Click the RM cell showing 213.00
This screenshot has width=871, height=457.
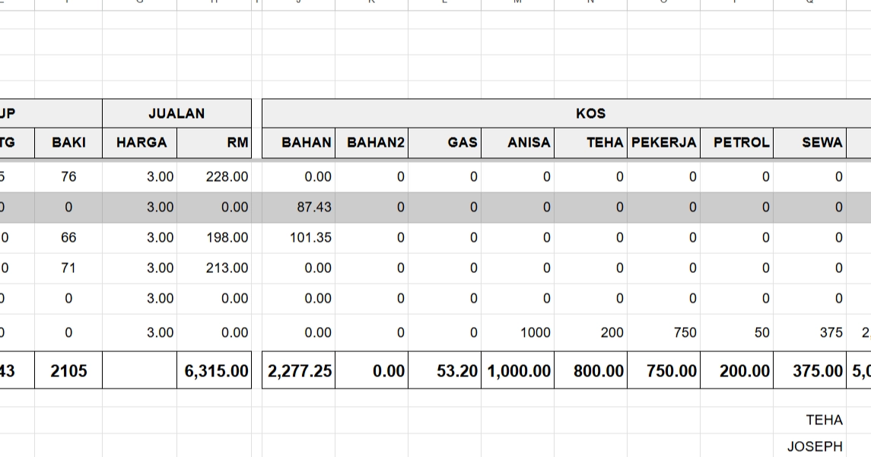coord(215,268)
